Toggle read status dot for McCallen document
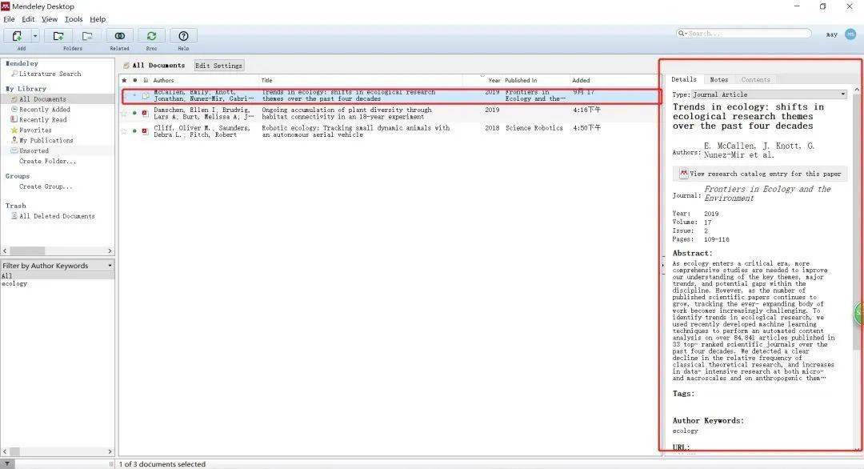Viewport: 864px width, 469px height. pos(135,96)
